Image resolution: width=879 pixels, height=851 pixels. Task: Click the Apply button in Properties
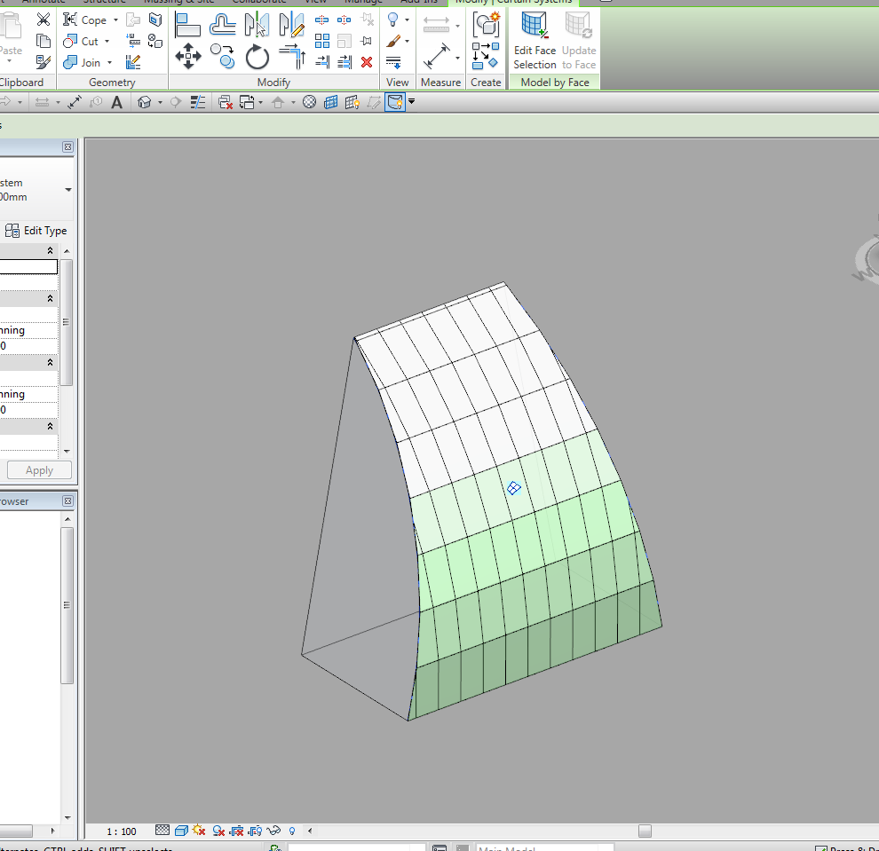pyautogui.click(x=39, y=470)
